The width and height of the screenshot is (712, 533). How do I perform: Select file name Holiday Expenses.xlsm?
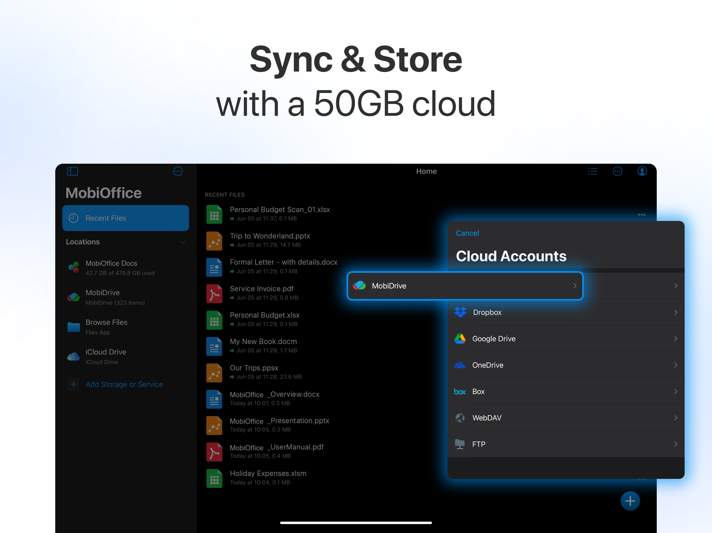tap(268, 473)
